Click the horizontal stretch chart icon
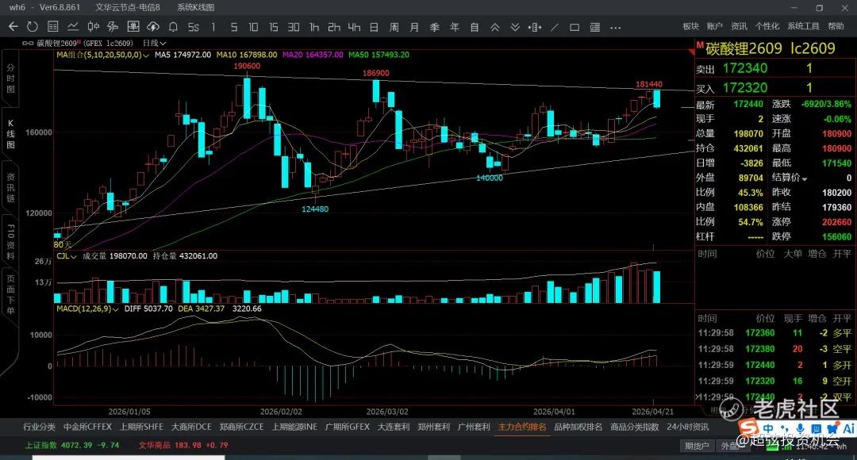The width and height of the screenshot is (857, 460). pos(535,27)
